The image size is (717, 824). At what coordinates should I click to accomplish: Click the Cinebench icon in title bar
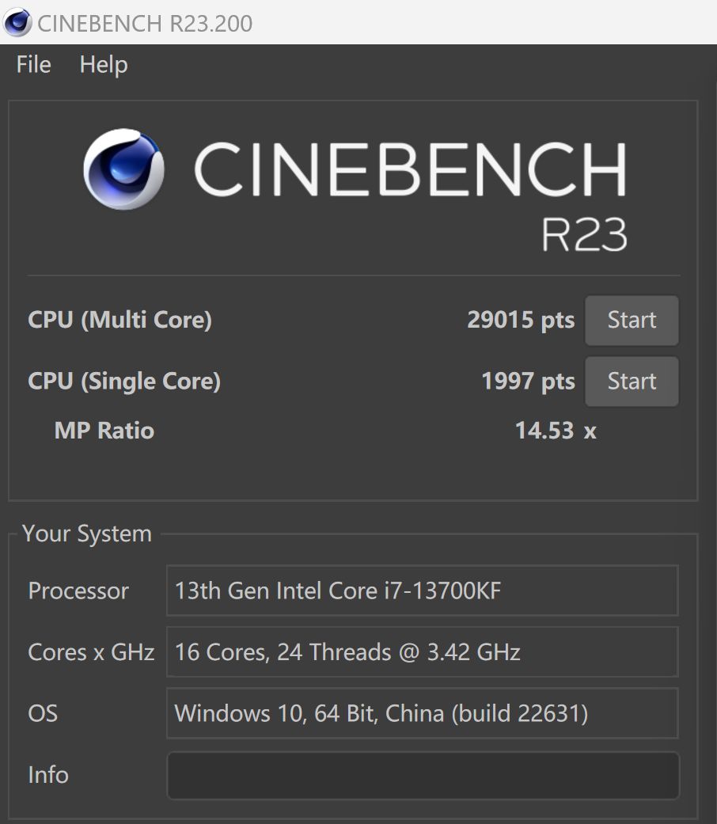17,22
